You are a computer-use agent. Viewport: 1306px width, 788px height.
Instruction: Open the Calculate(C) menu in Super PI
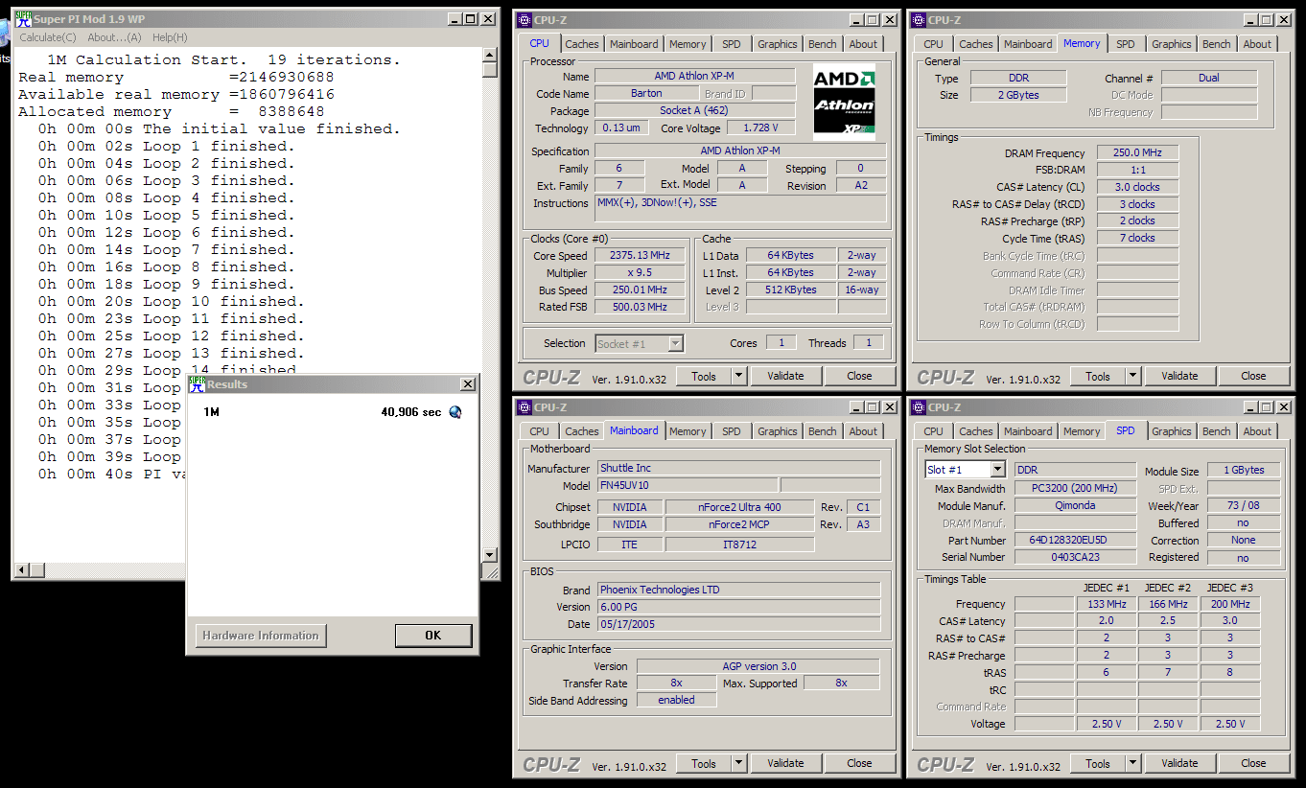[x=48, y=37]
